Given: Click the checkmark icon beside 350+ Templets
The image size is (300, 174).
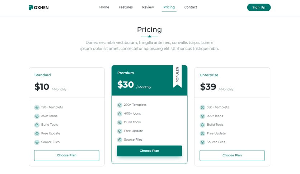Looking at the screenshot, I should tap(202, 107).
